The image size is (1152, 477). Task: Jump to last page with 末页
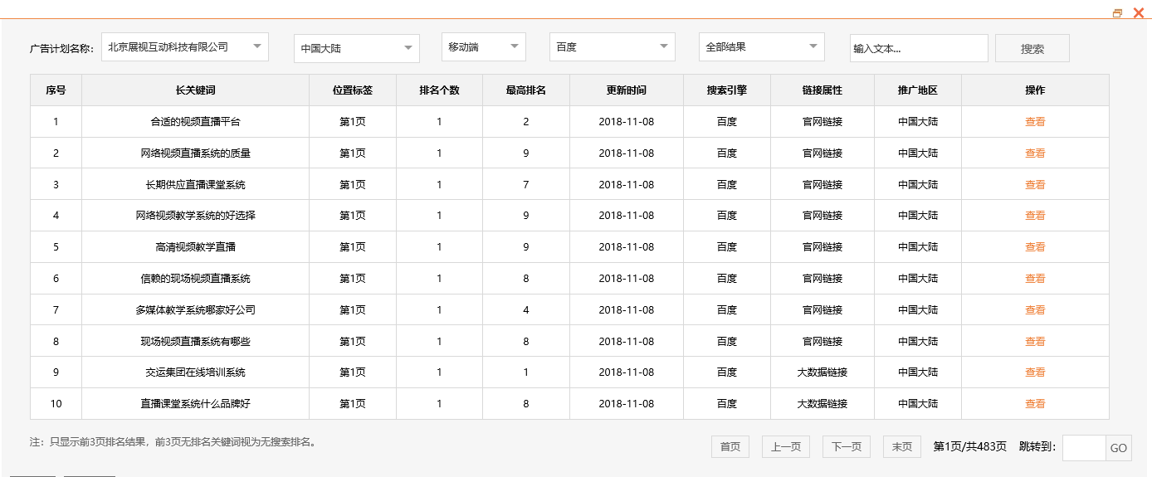[902, 446]
